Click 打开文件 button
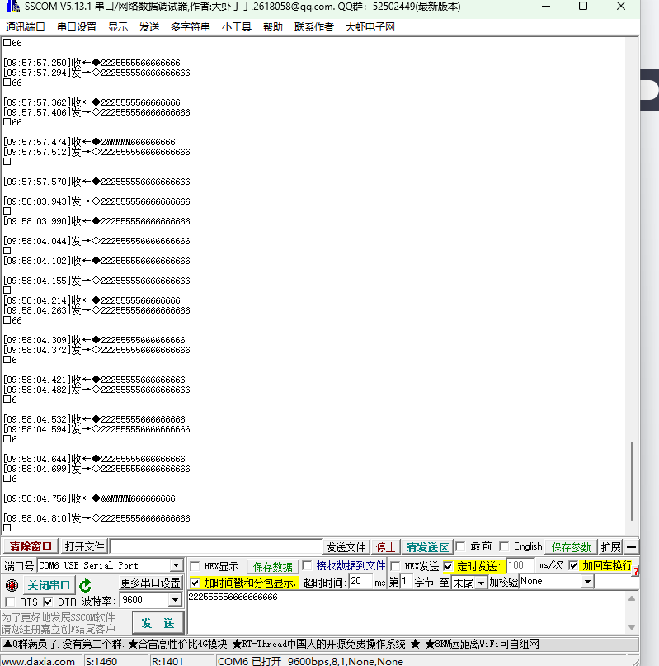Image resolution: width=659 pixels, height=666 pixels. [x=84, y=546]
